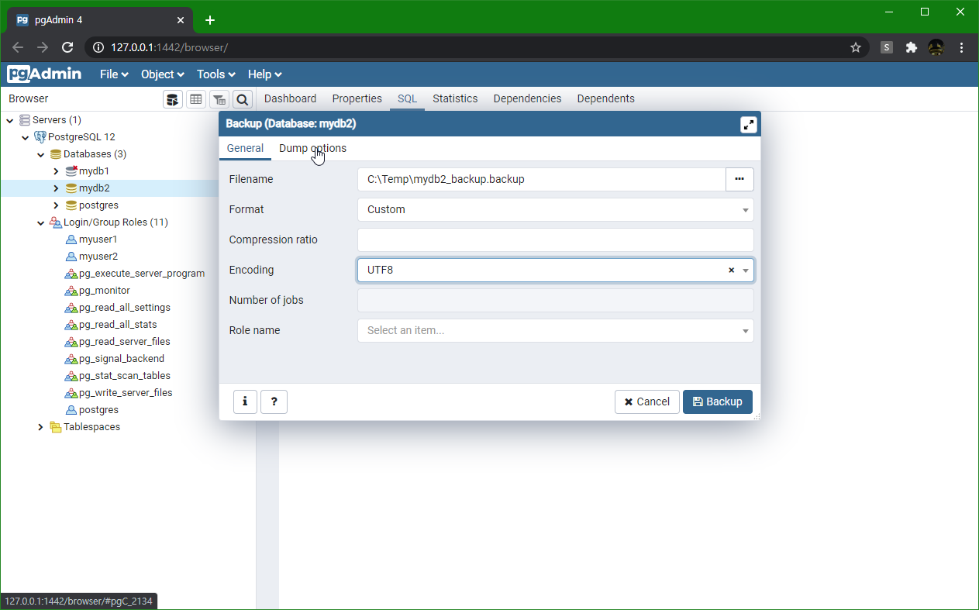Screen dimensions: 979x610
Task: Collapse the PostgreSQL 12 tree node
Action: coord(25,137)
